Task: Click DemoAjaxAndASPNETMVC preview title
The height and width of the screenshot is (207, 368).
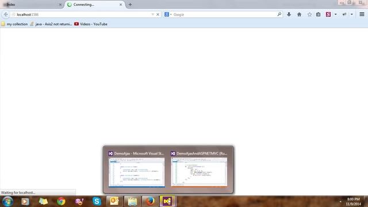Action: tap(202, 154)
